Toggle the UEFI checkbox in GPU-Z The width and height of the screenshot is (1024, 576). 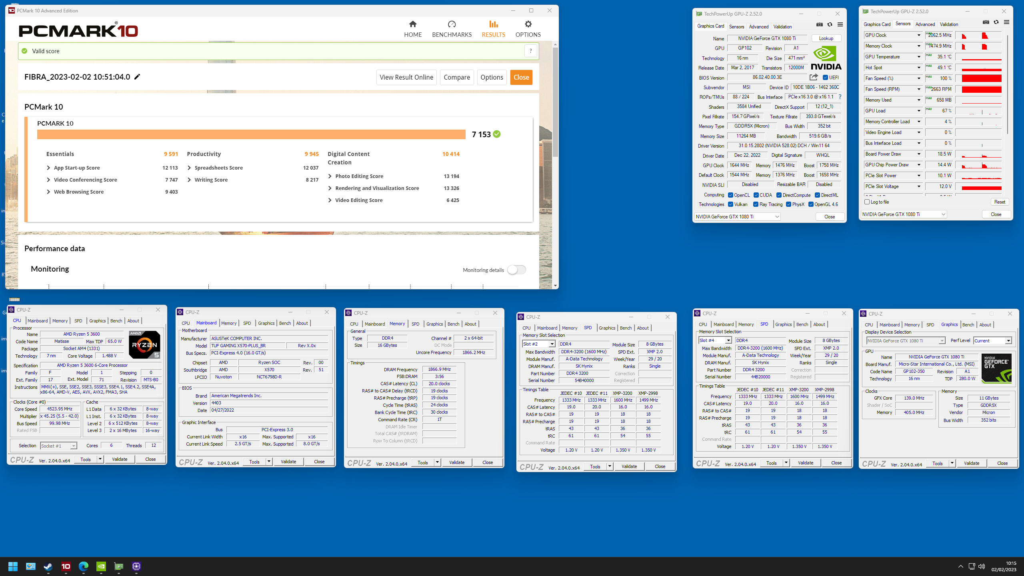825,78
